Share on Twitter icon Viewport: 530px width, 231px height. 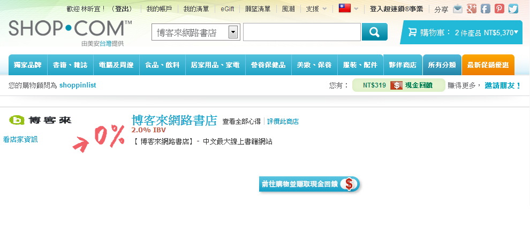click(513, 9)
